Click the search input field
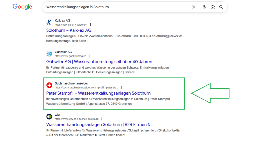 pos(115,7)
